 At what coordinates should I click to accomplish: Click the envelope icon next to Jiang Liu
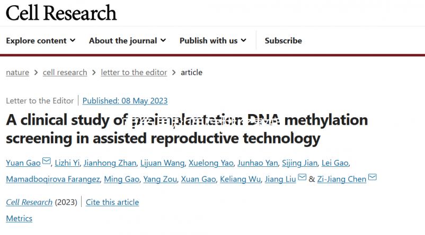pos(302,178)
